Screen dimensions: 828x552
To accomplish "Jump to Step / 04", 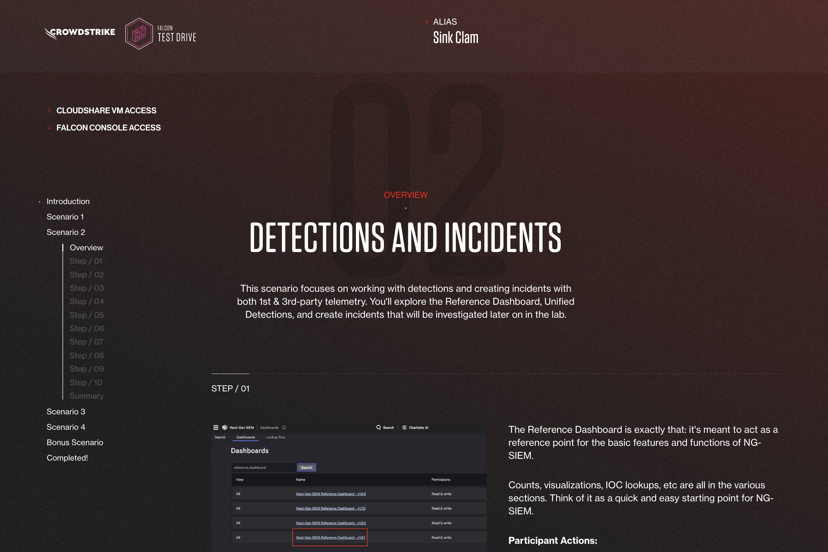I will (87, 301).
